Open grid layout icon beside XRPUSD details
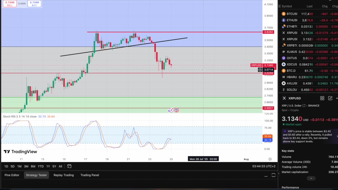338x190 pixels. pyautogui.click(x=322, y=98)
